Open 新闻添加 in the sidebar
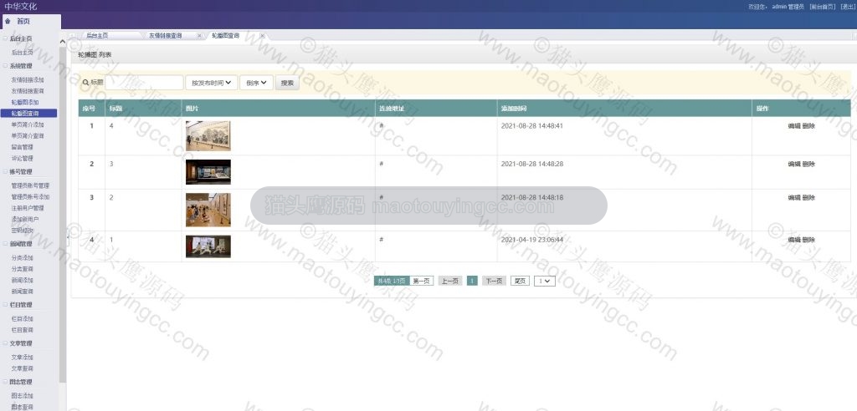The image size is (857, 411). coord(23,280)
